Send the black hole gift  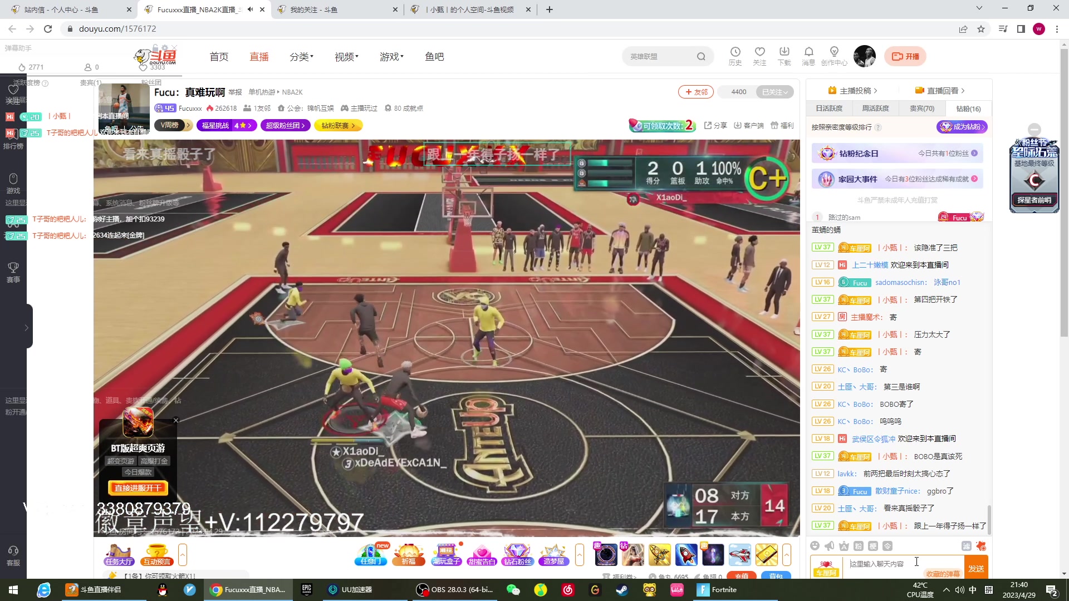606,555
